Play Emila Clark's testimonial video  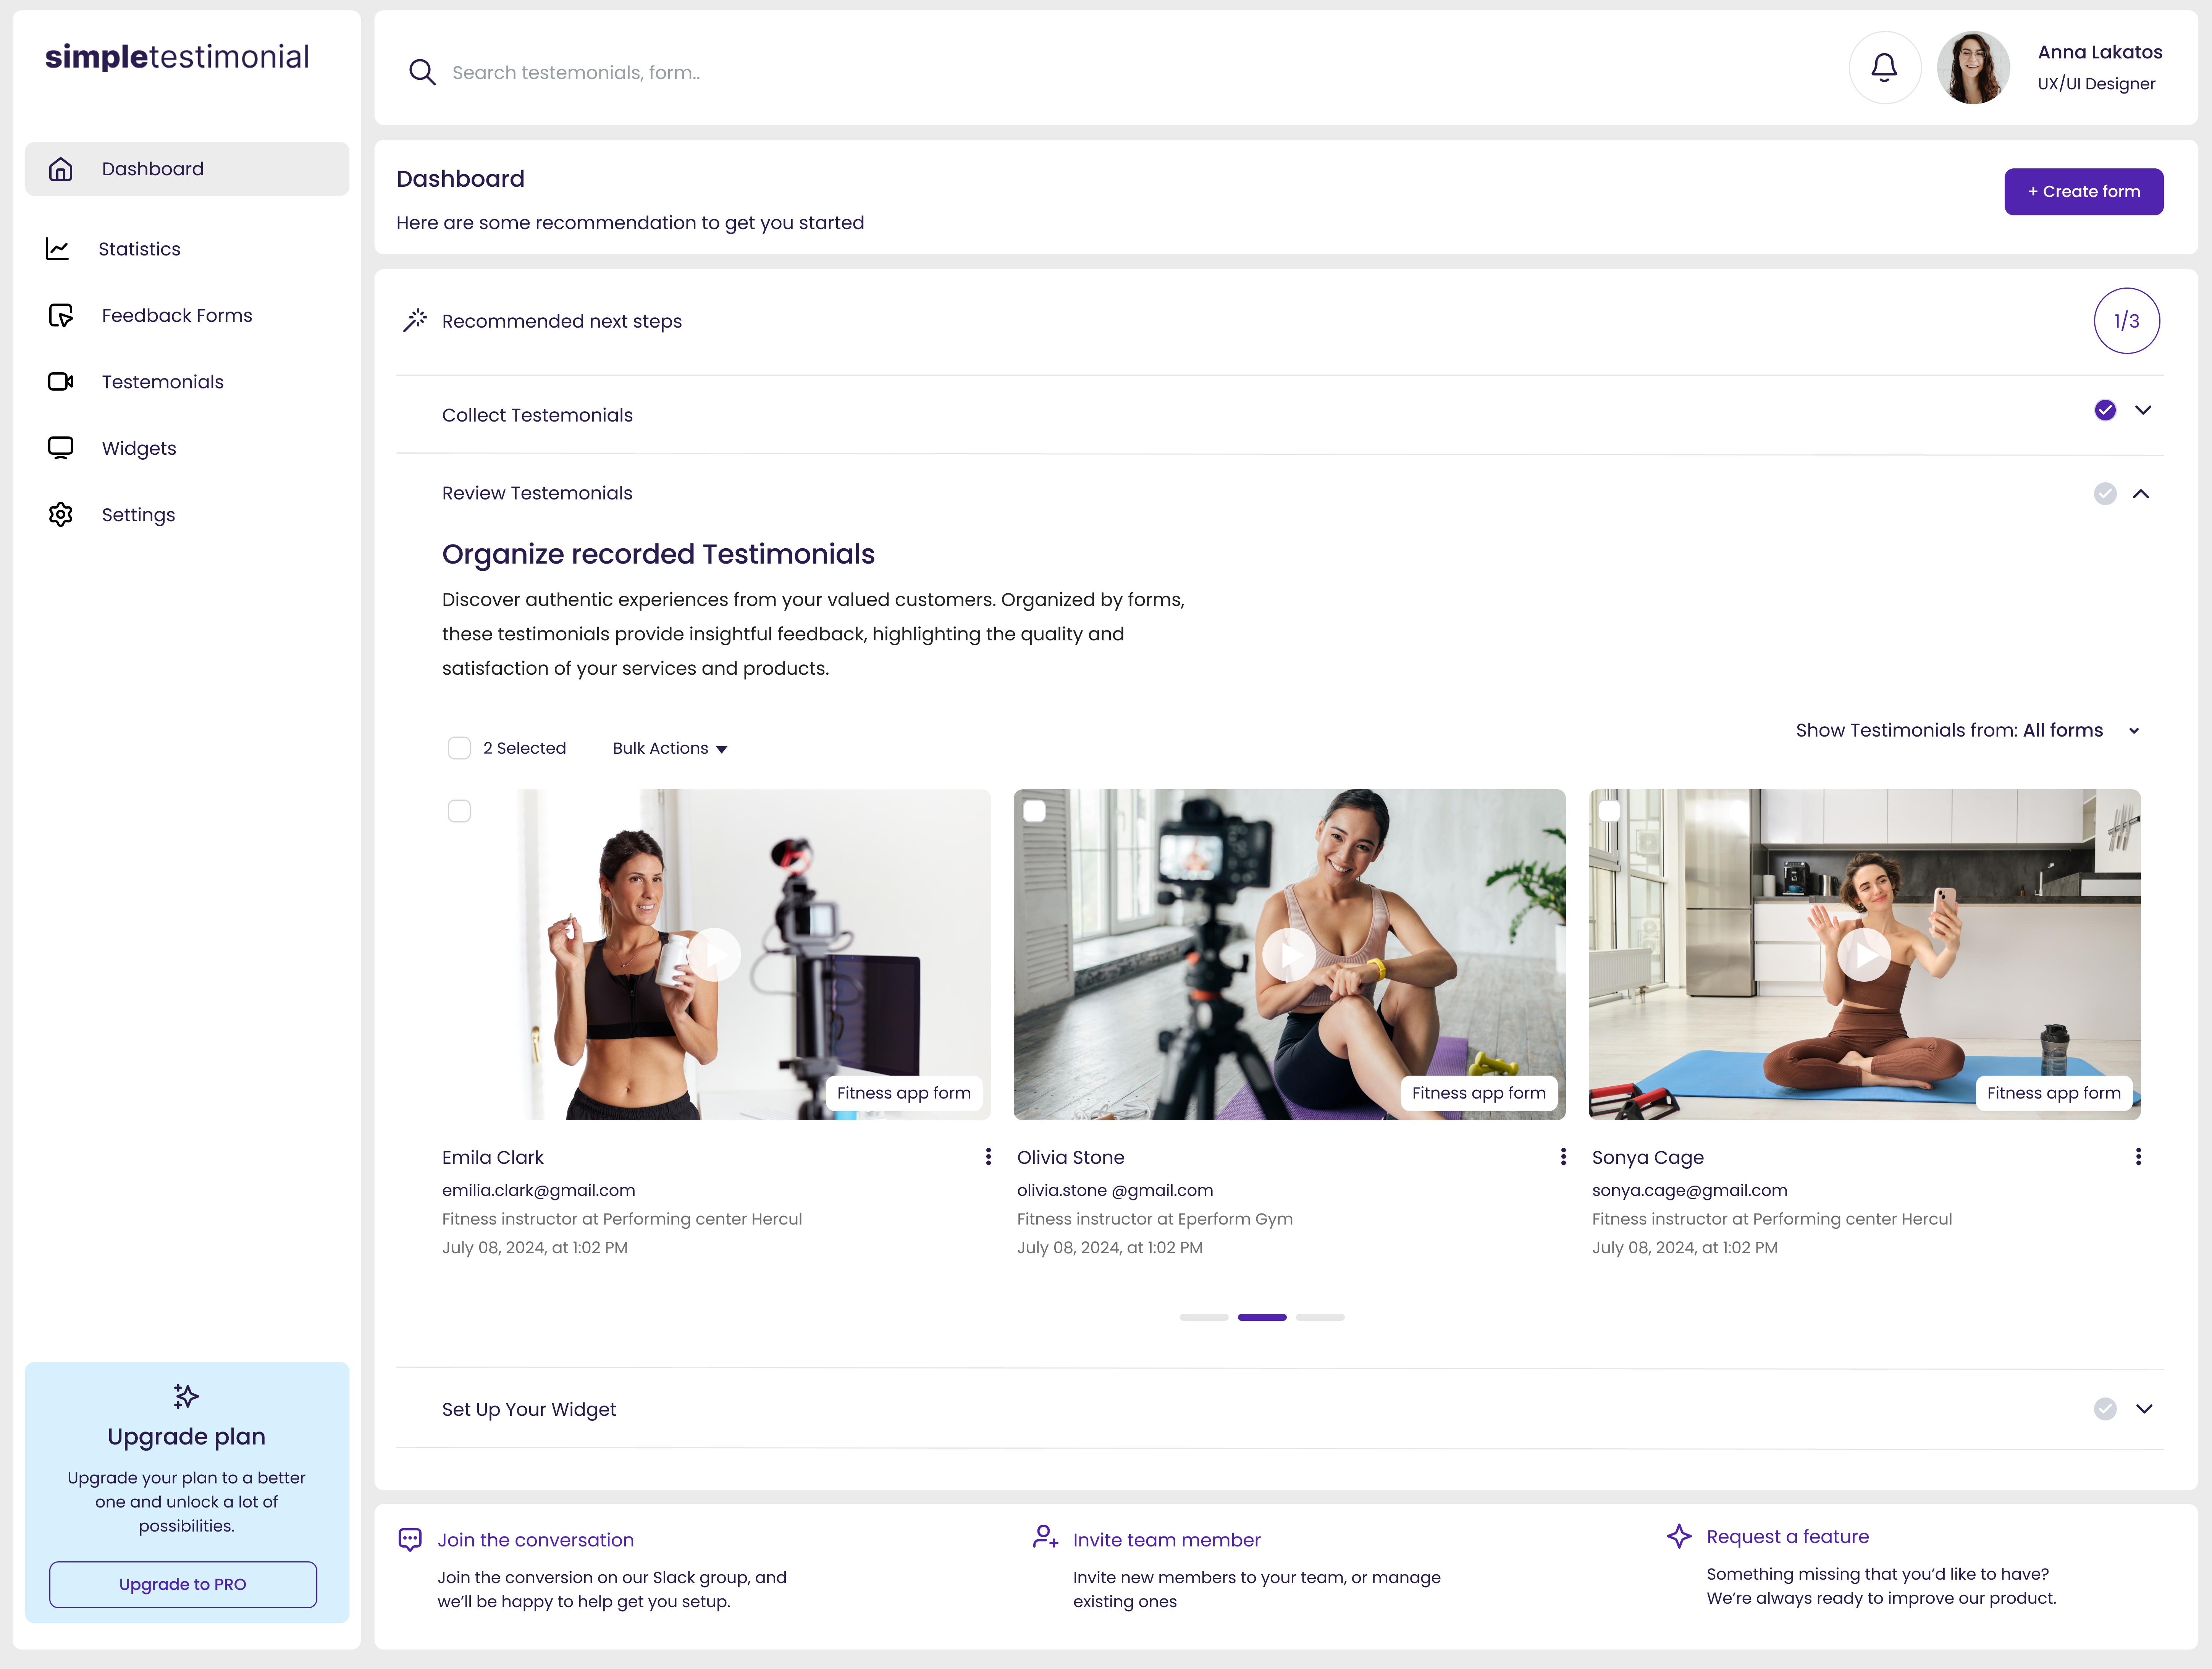pos(714,955)
